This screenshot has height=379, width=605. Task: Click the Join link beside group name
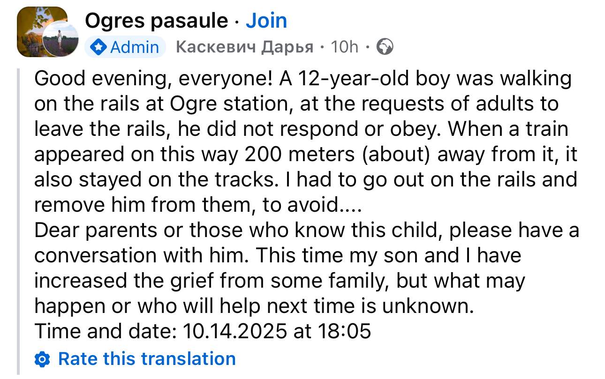[266, 21]
